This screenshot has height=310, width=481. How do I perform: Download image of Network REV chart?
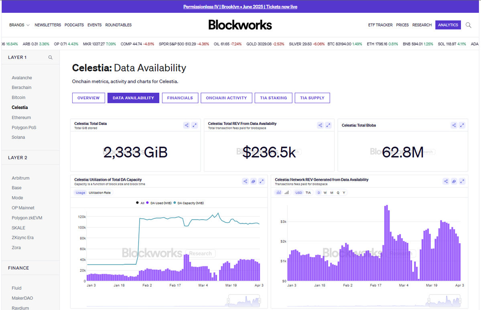(454, 182)
